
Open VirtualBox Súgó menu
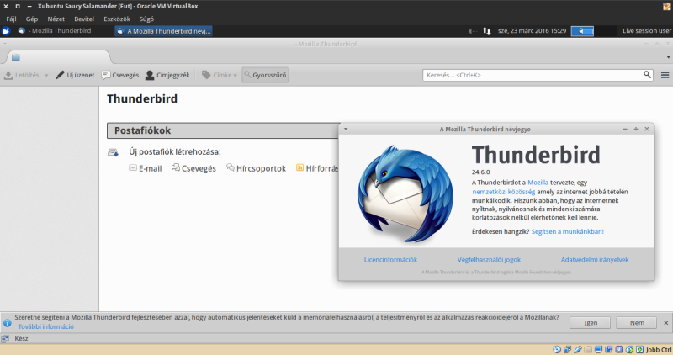pos(146,19)
